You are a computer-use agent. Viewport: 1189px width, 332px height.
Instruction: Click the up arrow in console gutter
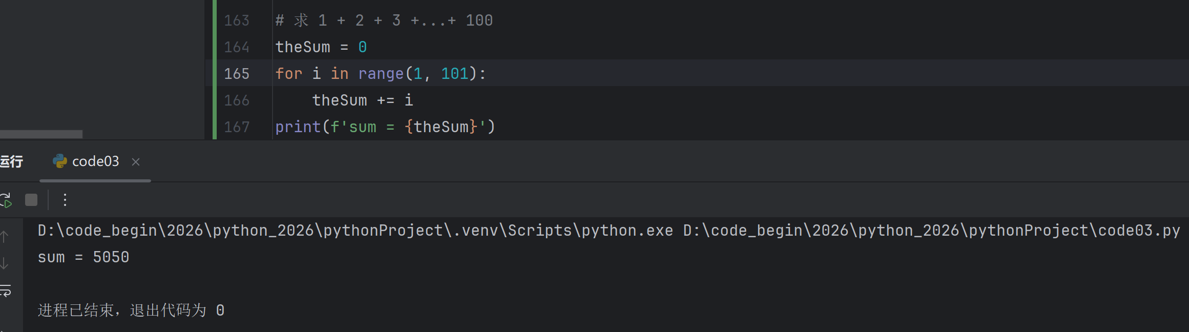(x=4, y=237)
